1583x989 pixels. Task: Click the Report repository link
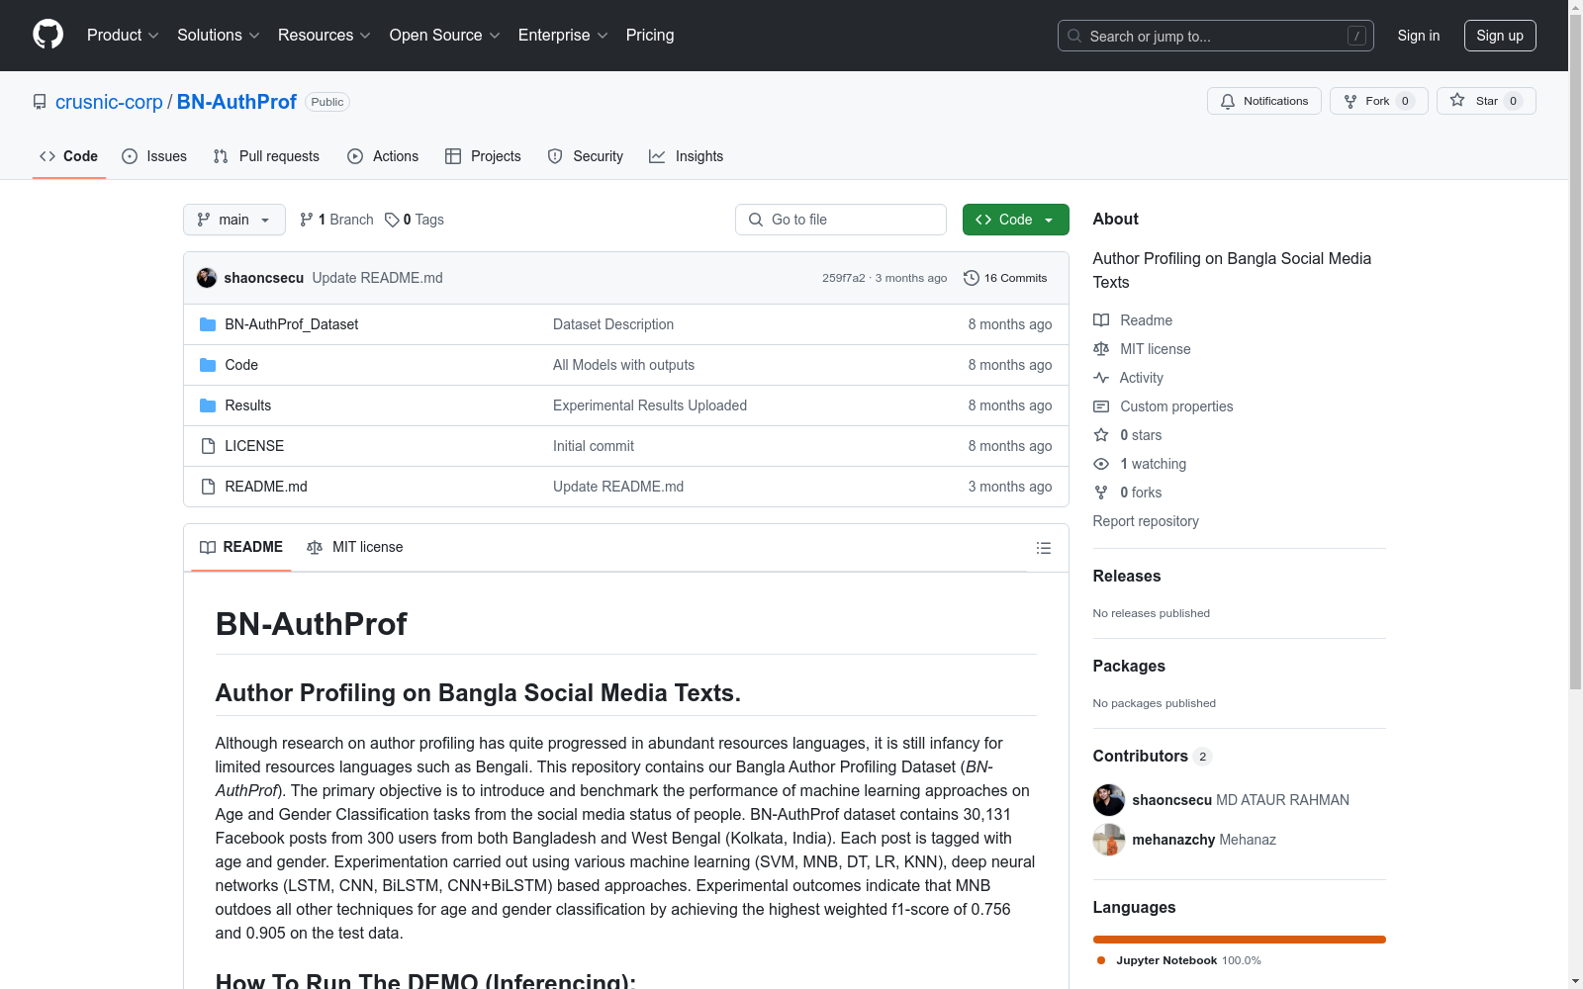point(1146,521)
